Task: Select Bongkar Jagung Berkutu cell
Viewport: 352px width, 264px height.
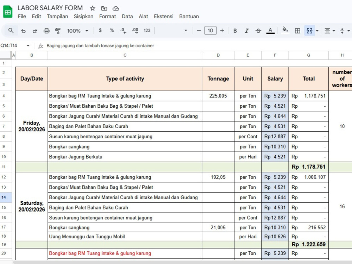Action: click(125, 157)
